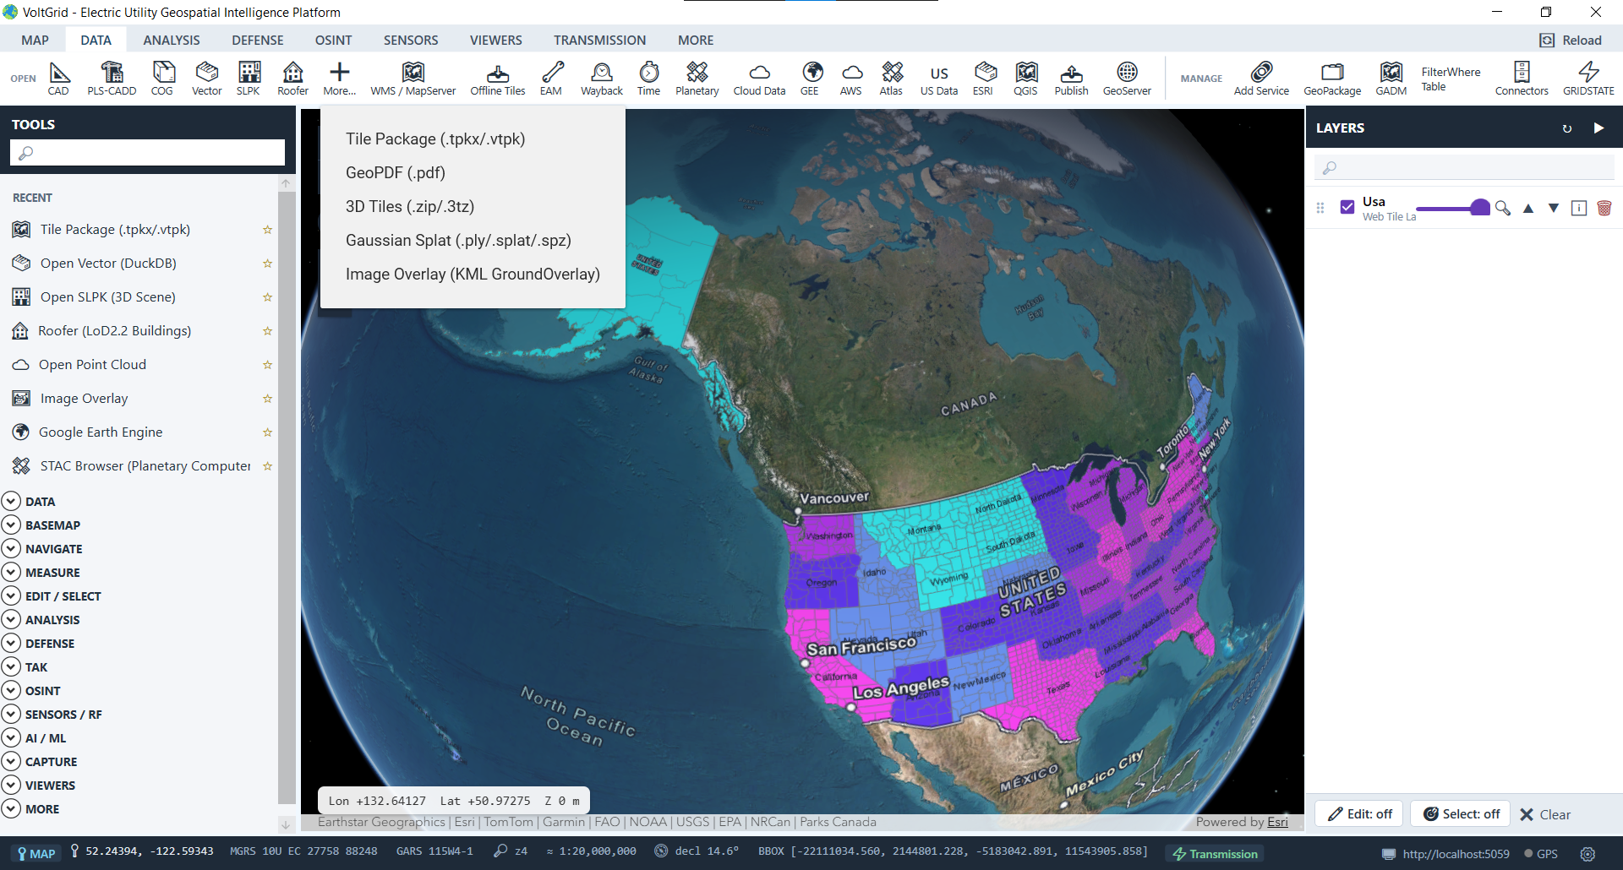The image size is (1623, 870).
Task: Favorite the Image Overlay recent tool
Action: coord(267,399)
